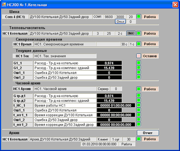Click the Работа status text under the Архив row
The height and width of the screenshot is (151, 180).
pyautogui.click(x=127, y=144)
